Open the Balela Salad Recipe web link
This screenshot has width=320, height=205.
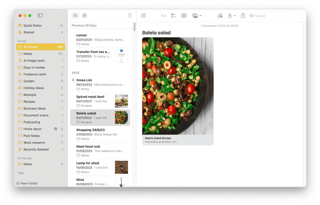(178, 140)
